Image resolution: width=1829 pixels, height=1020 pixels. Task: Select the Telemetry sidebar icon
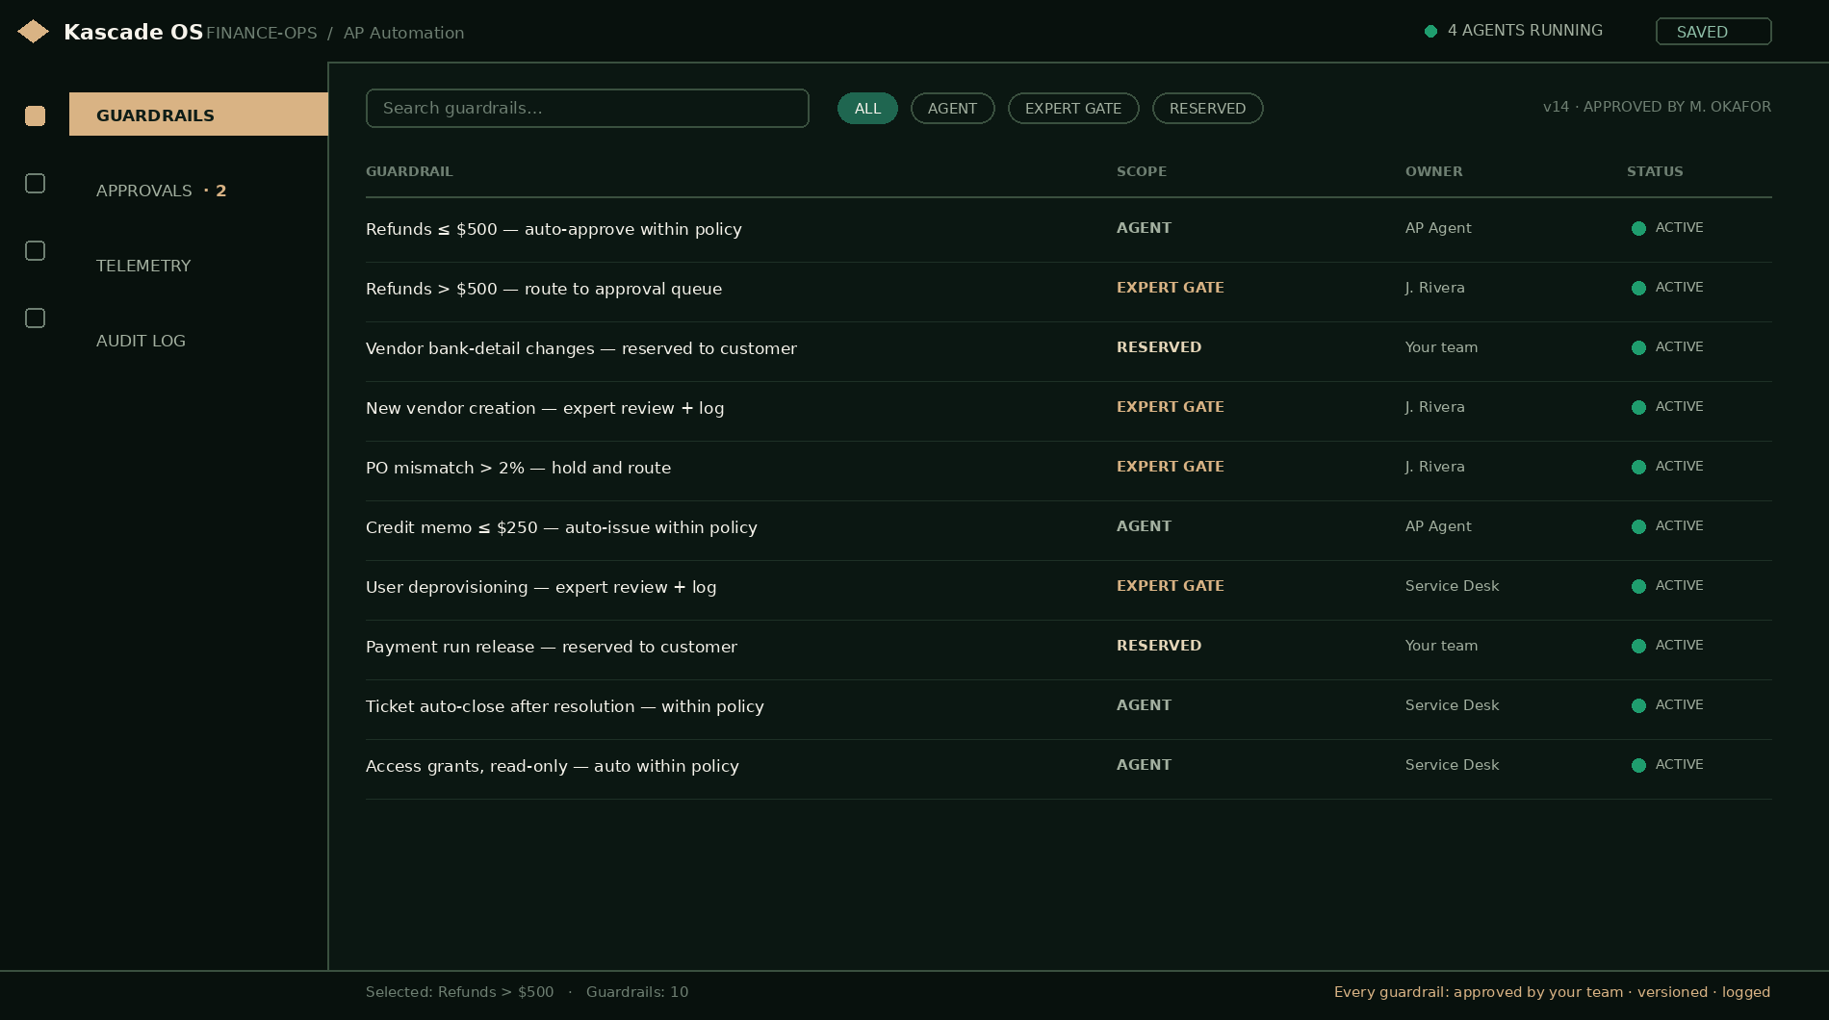35,250
